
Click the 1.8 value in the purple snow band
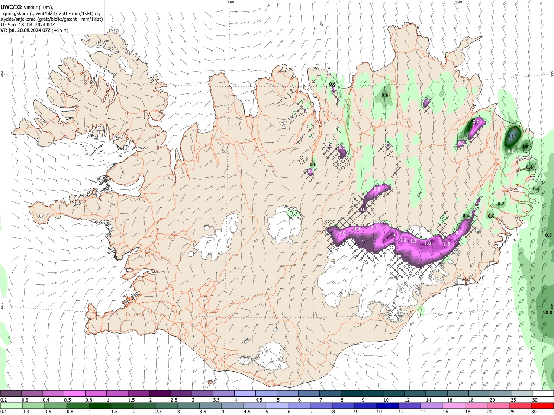click(x=428, y=243)
